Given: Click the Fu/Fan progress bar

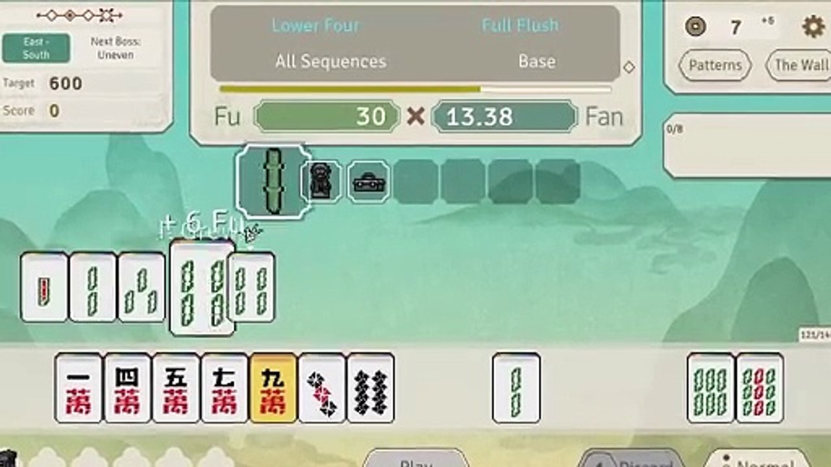Looking at the screenshot, I should 415,89.
